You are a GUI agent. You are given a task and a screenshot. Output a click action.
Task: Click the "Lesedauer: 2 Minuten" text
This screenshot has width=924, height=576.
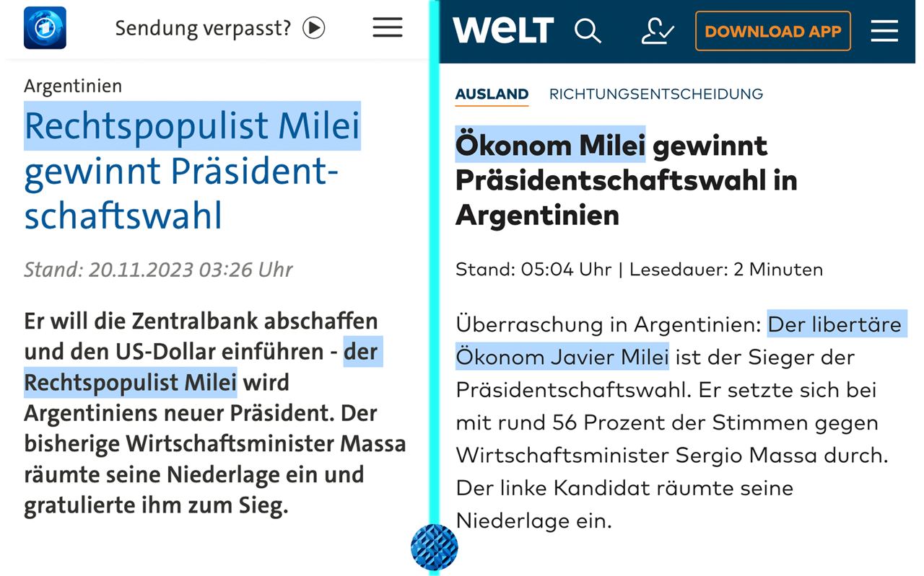725,270
